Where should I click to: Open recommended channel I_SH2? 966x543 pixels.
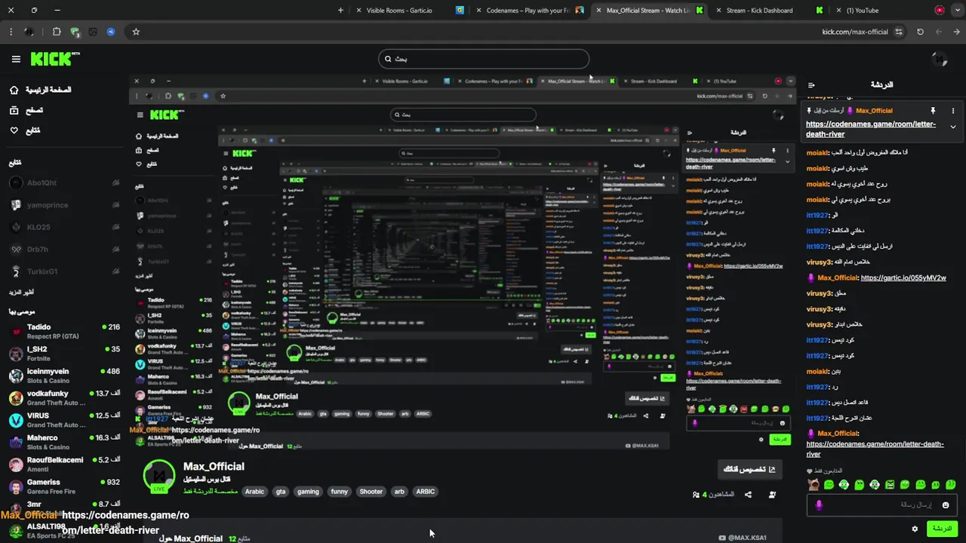coord(64,353)
